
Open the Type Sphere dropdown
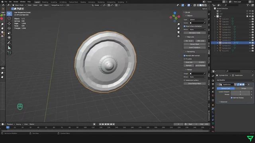198,19
